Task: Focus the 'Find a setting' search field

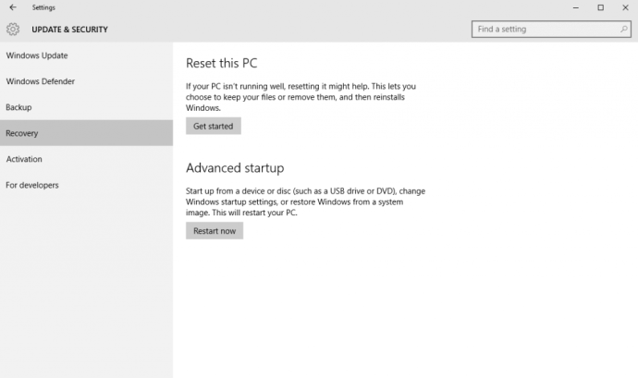Action: pos(544,30)
